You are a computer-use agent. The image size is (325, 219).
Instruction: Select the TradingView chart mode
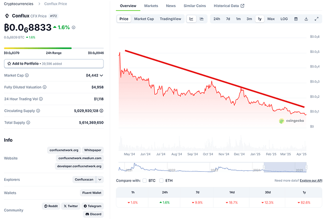171,19
